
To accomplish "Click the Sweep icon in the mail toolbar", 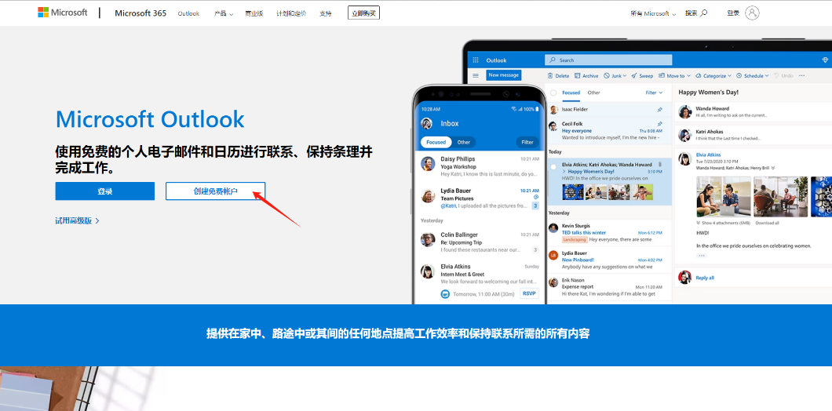I will click(x=635, y=76).
